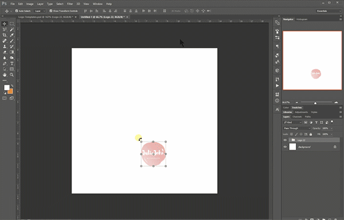Open the collapsed 3D cube panel icon

[x=277, y=70]
